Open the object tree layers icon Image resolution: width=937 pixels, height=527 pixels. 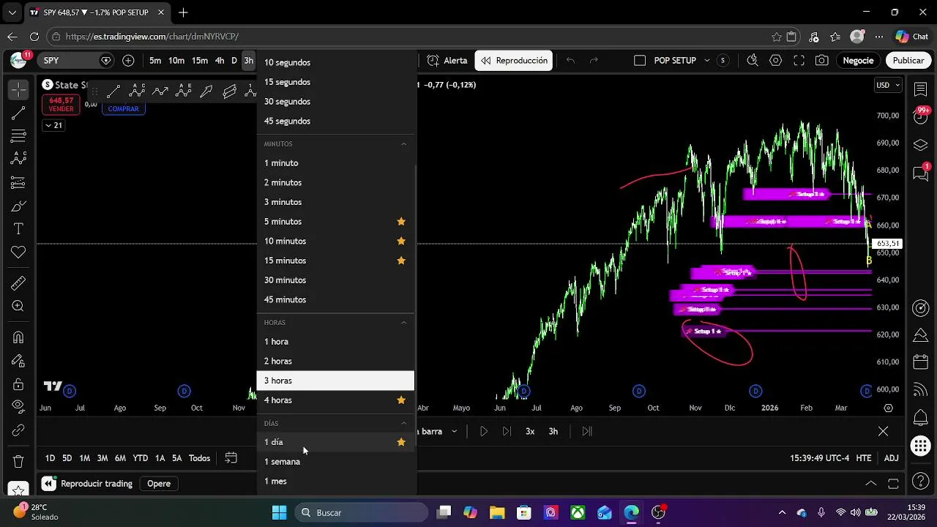pos(921,145)
